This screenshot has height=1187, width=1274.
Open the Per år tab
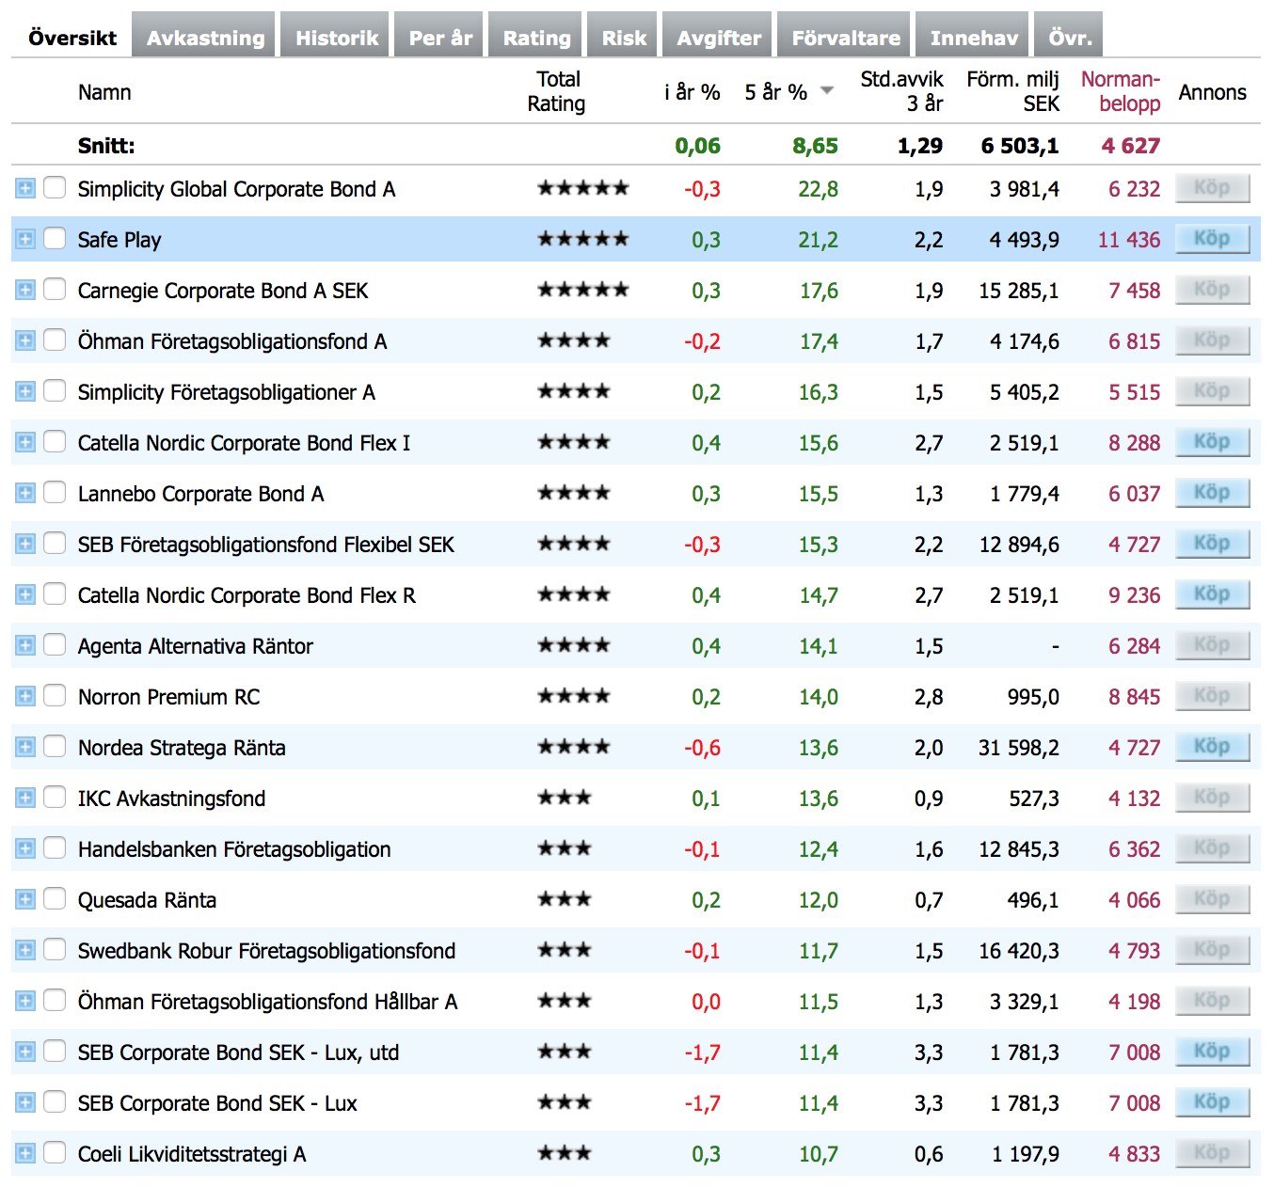439,36
